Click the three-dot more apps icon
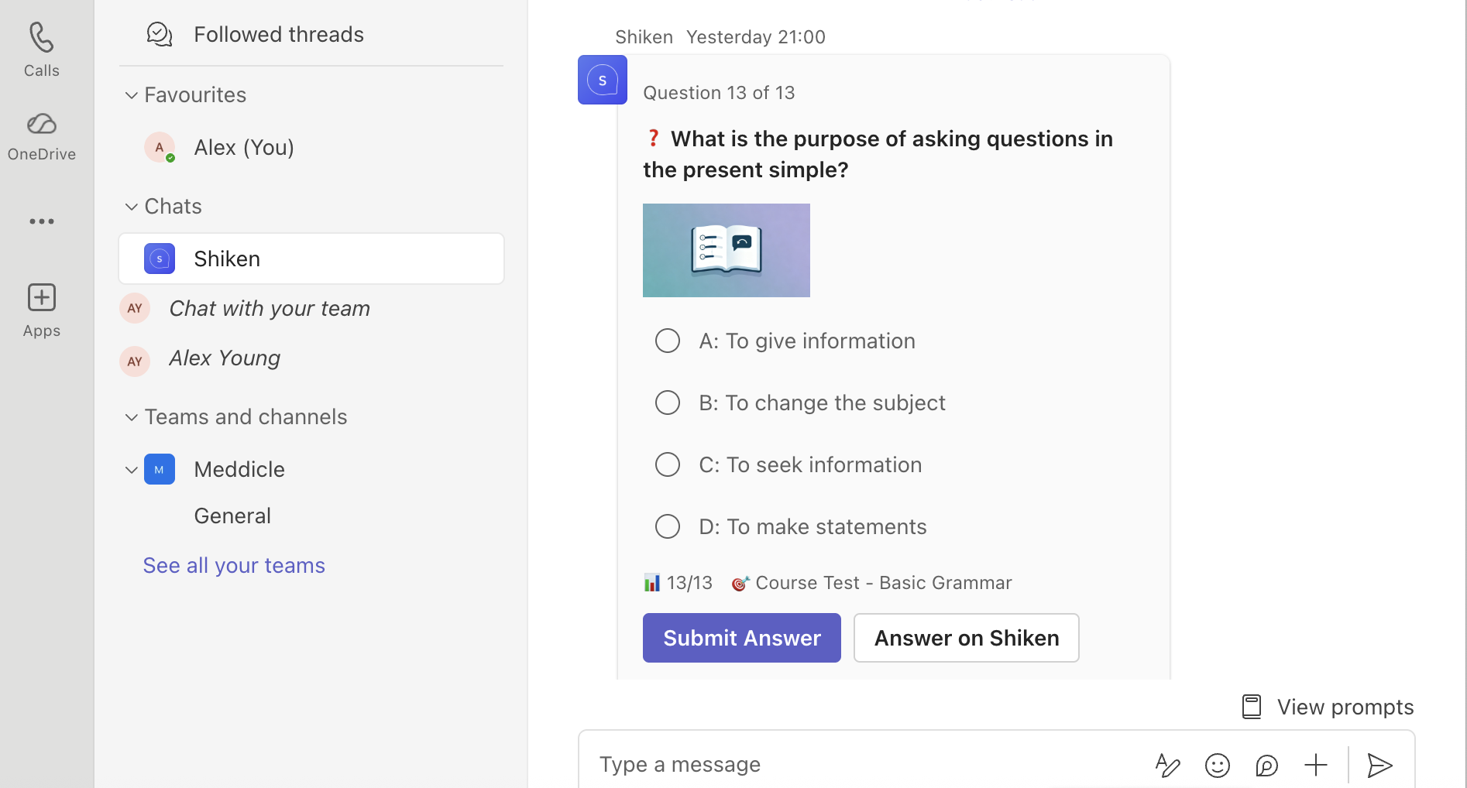The image size is (1467, 788). pos(41,221)
